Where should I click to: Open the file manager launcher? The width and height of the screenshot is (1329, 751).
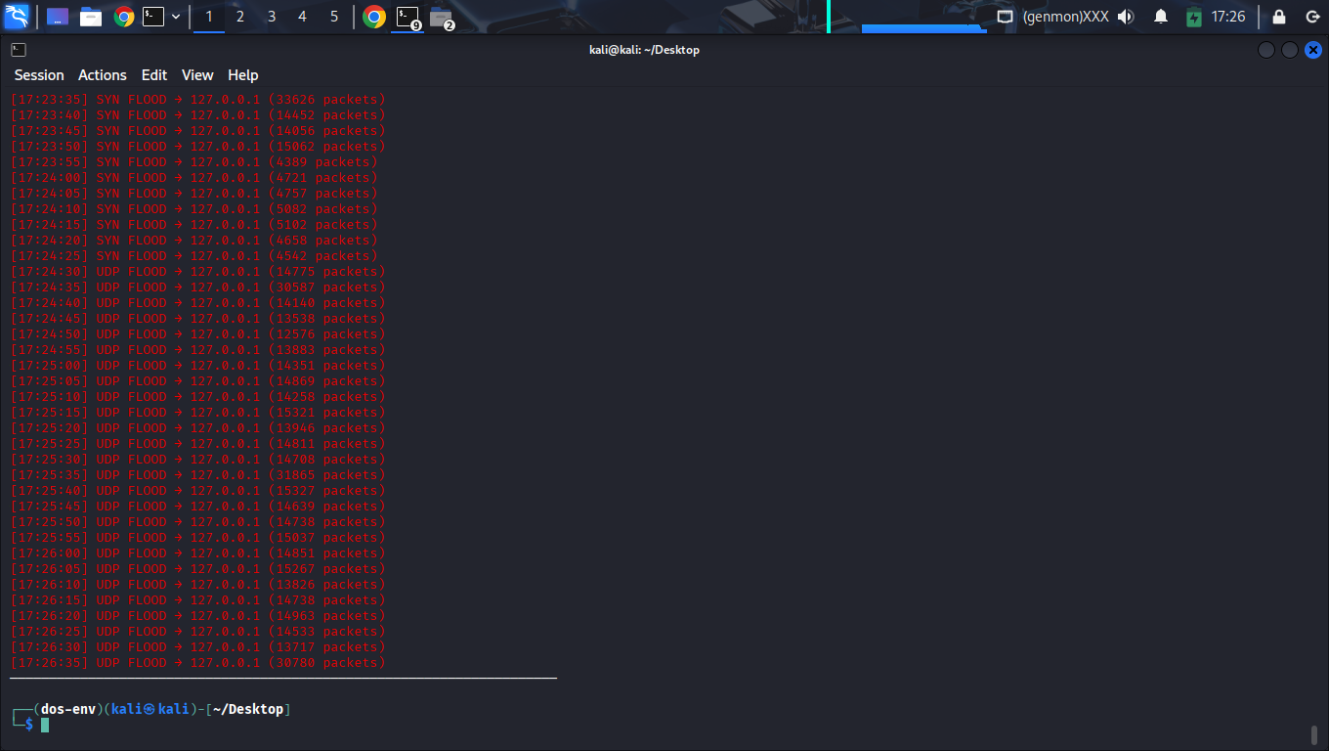91,17
